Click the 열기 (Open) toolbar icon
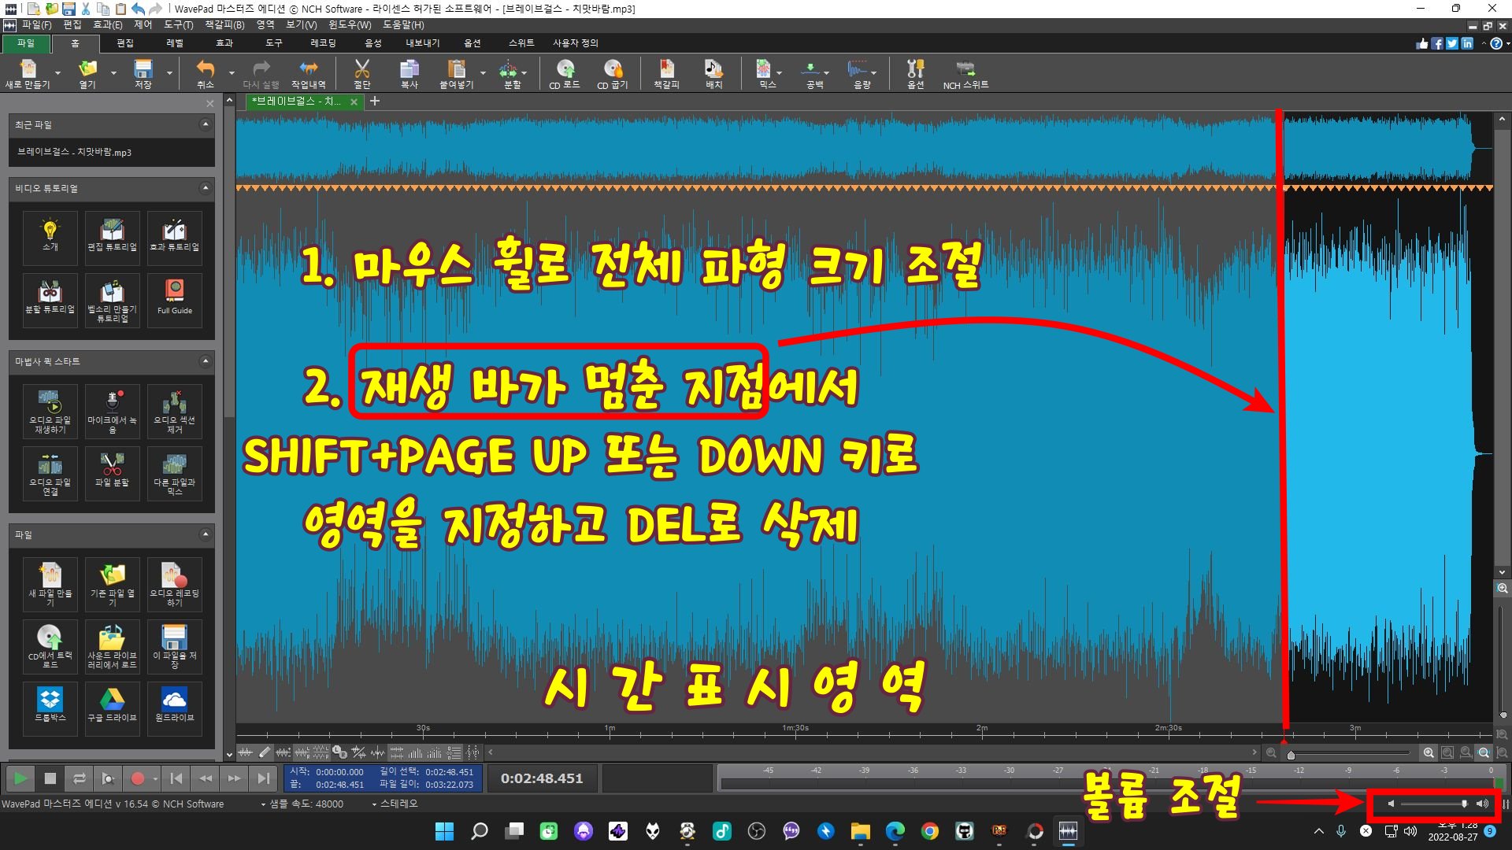The image size is (1512, 850). (87, 73)
